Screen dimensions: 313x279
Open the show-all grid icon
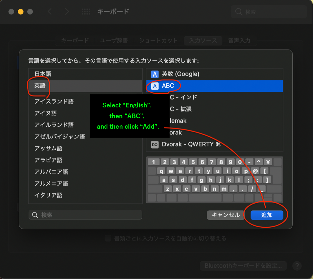click(x=86, y=12)
